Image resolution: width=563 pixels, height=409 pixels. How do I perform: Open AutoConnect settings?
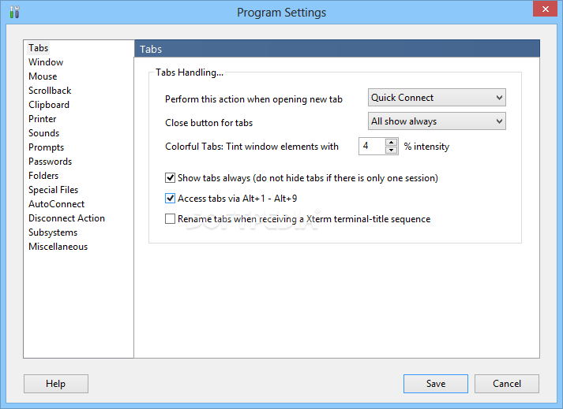57,204
